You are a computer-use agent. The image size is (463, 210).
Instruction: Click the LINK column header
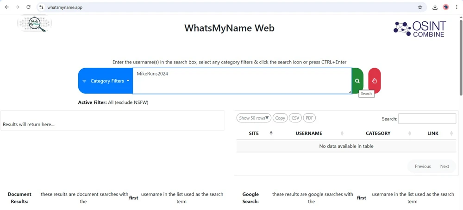point(433,134)
